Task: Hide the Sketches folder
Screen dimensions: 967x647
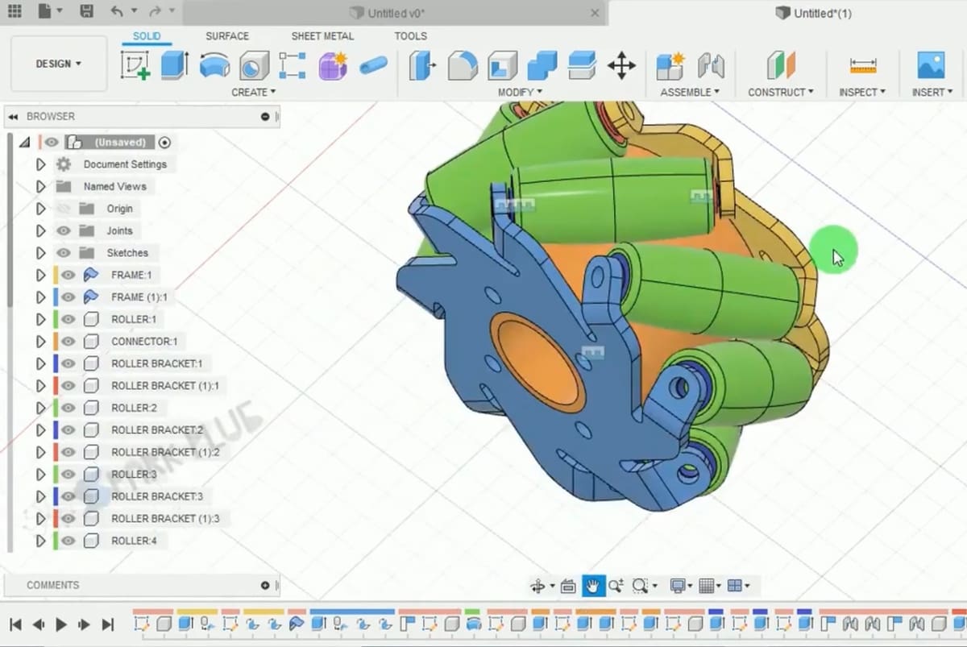Action: (x=64, y=253)
